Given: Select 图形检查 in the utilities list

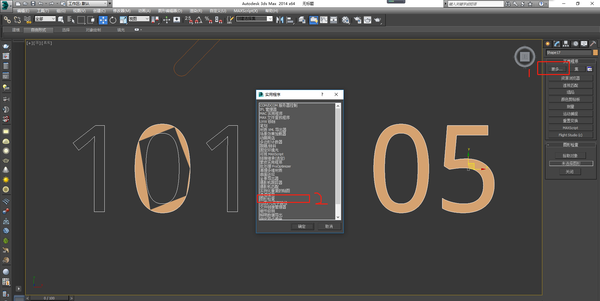Looking at the screenshot, I should 267,199.
